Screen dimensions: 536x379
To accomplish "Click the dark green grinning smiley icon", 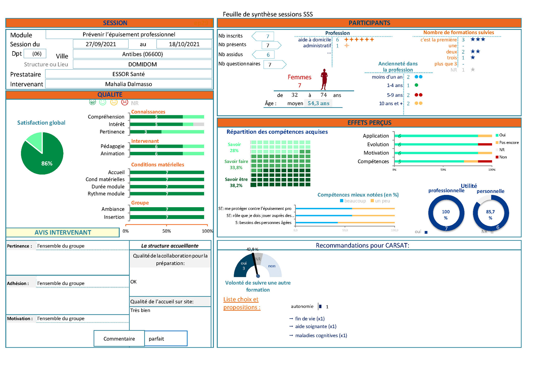I will pyautogui.click(x=93, y=102).
